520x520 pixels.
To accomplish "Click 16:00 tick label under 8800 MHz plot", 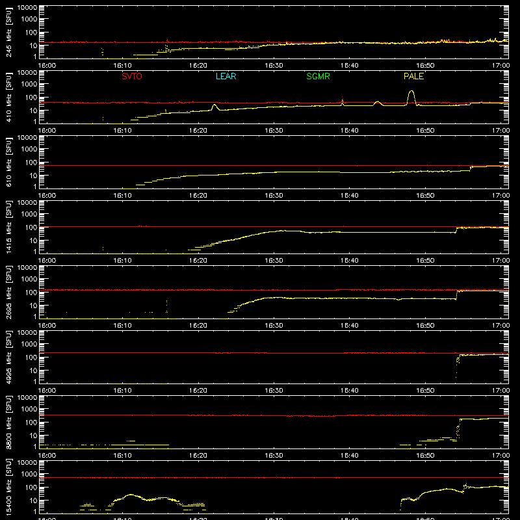I will [47, 456].
